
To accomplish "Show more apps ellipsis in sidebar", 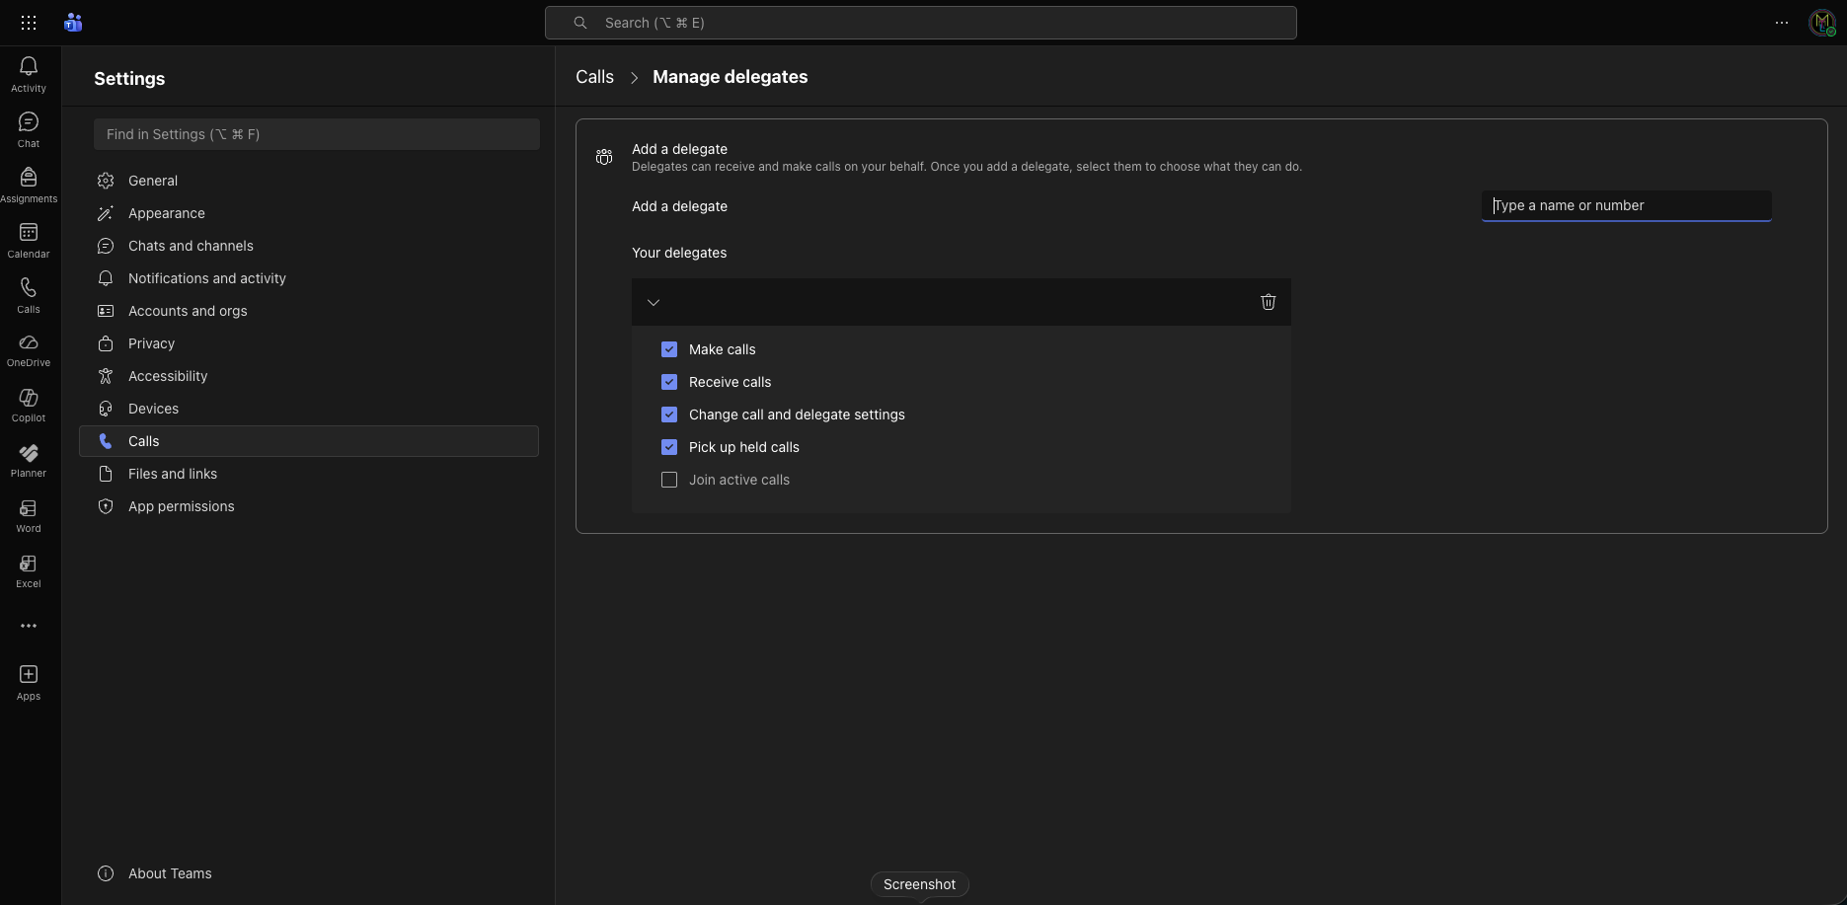I will click(x=29, y=626).
